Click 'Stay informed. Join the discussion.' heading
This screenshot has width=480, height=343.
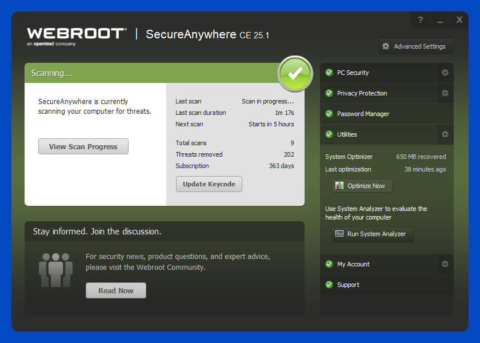(97, 231)
